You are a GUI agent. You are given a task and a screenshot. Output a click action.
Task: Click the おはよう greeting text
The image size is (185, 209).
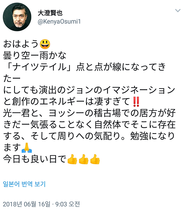21,44
